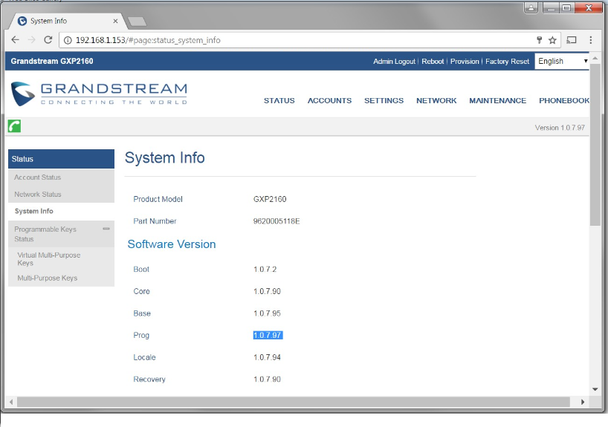Click Part Number value 9620005118E
This screenshot has width=608, height=427.
point(276,221)
